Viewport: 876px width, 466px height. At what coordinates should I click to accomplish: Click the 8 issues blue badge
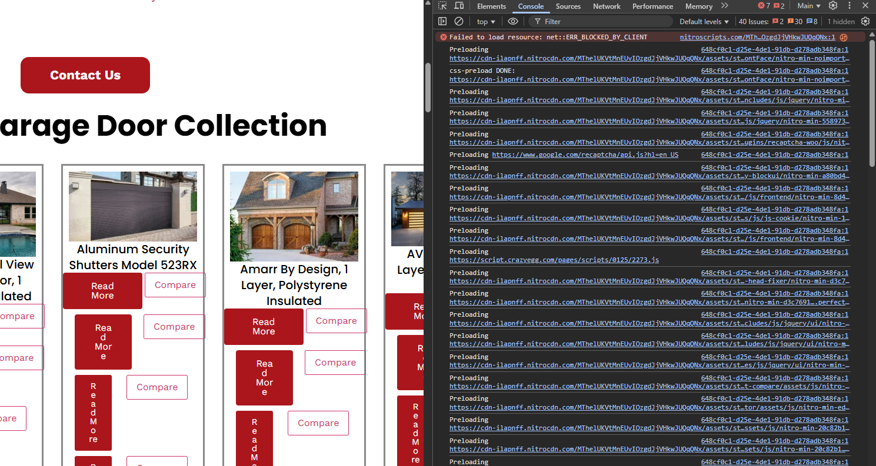point(812,21)
